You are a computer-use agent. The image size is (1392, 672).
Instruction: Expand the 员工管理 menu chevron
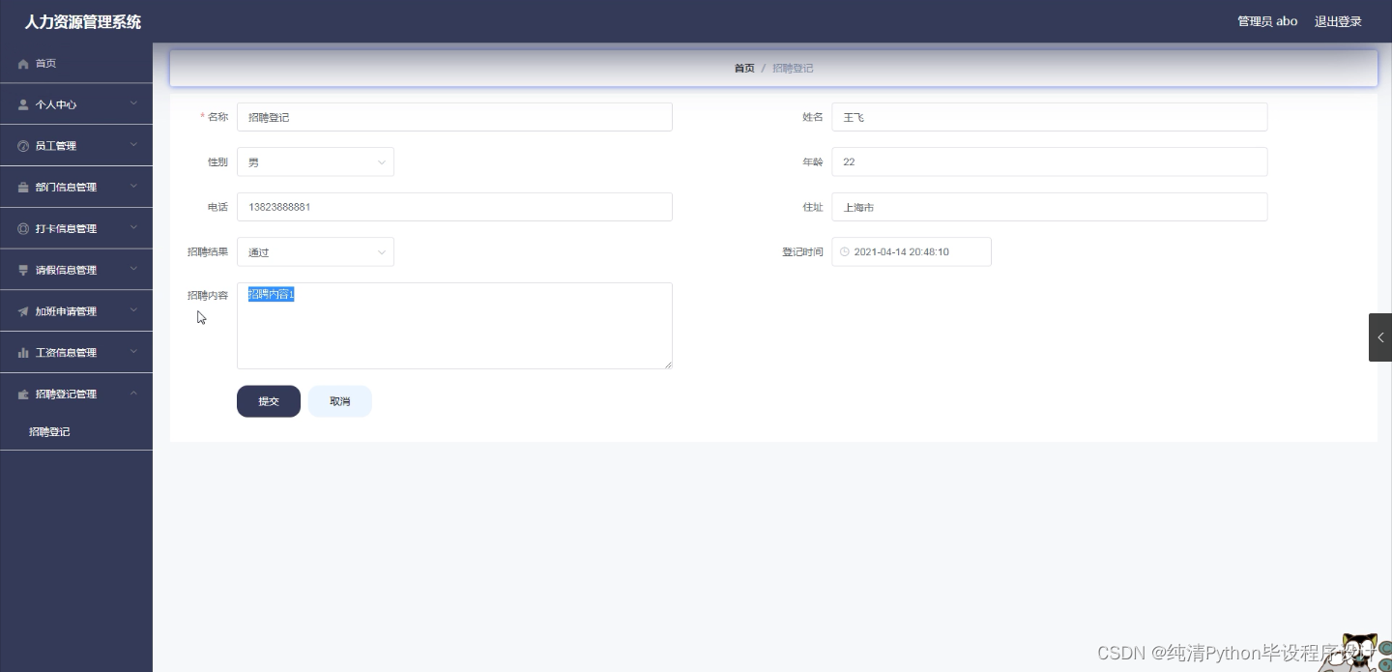pyautogui.click(x=133, y=145)
